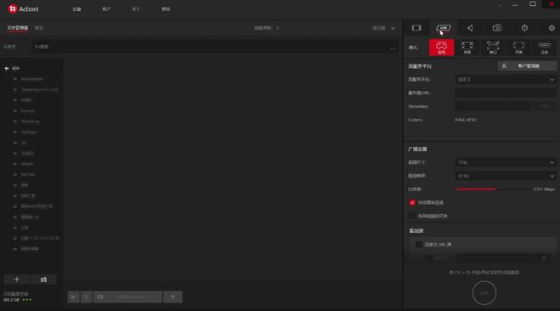Enable the checkbox below auto-reconnect
560x311 pixels.
click(412, 216)
